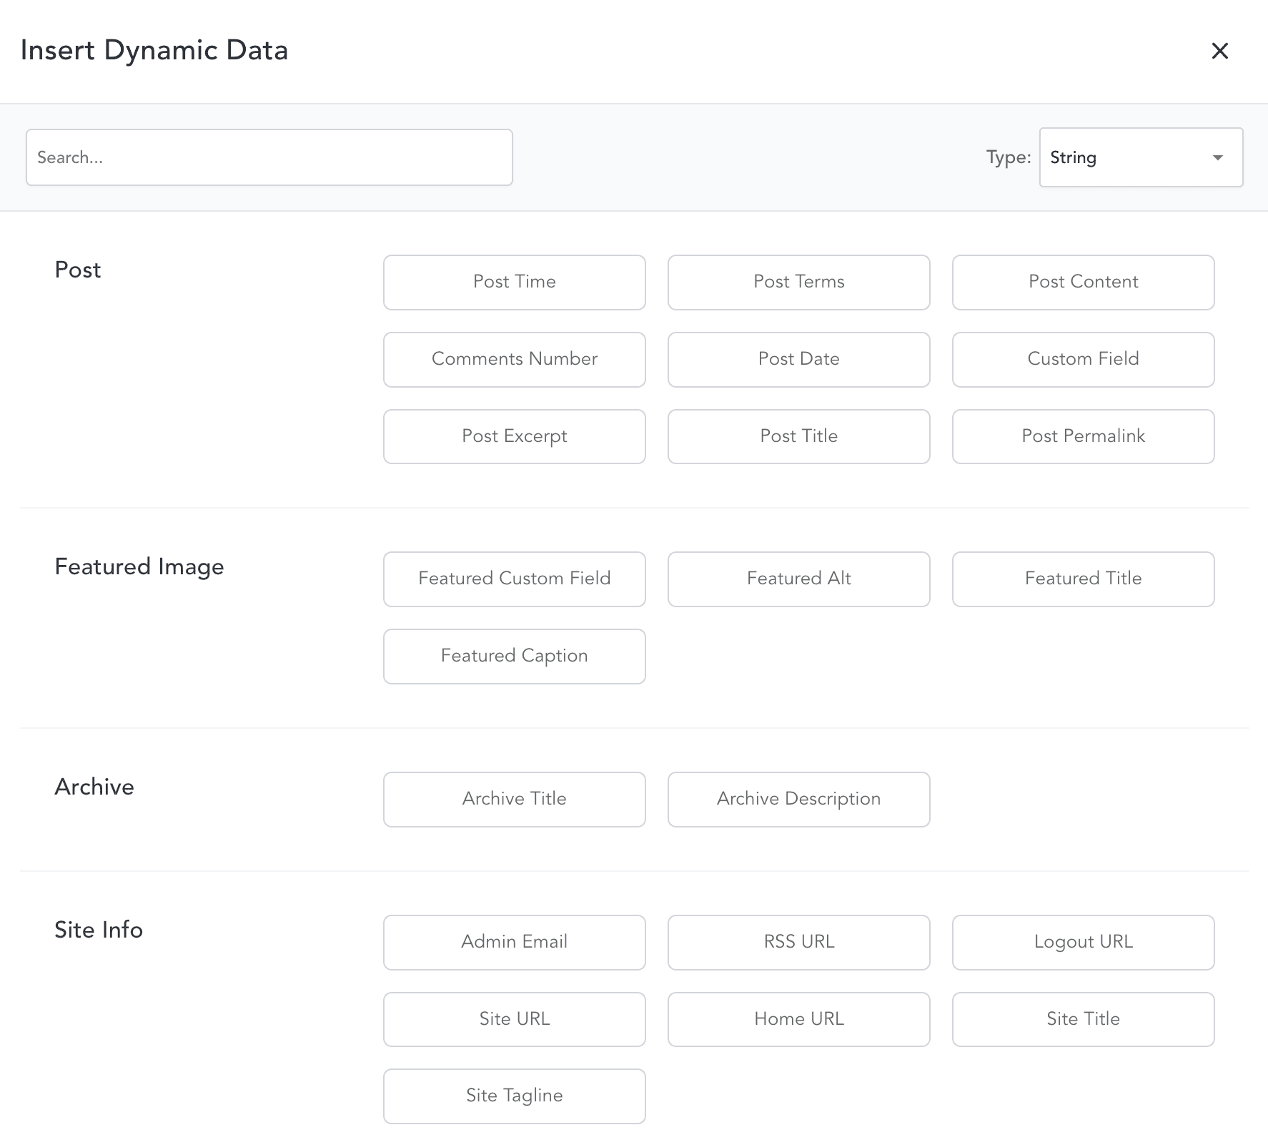The height and width of the screenshot is (1140, 1268).
Task: Insert the Archive Title data
Action: coord(514,799)
